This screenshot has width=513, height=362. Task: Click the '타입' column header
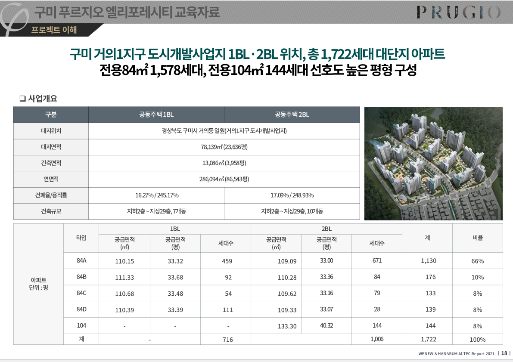(x=81, y=238)
